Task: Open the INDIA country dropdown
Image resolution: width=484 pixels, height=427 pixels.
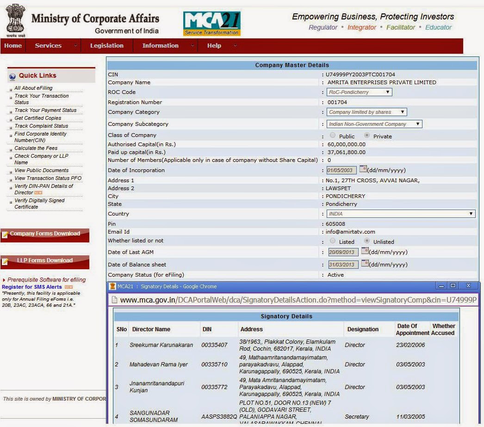Action: (x=401, y=214)
